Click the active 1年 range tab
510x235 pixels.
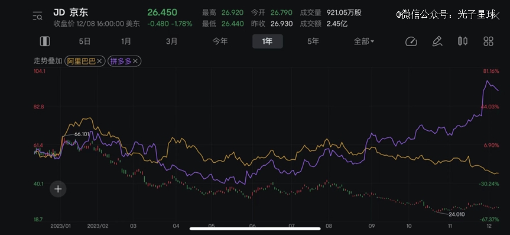pos(267,41)
